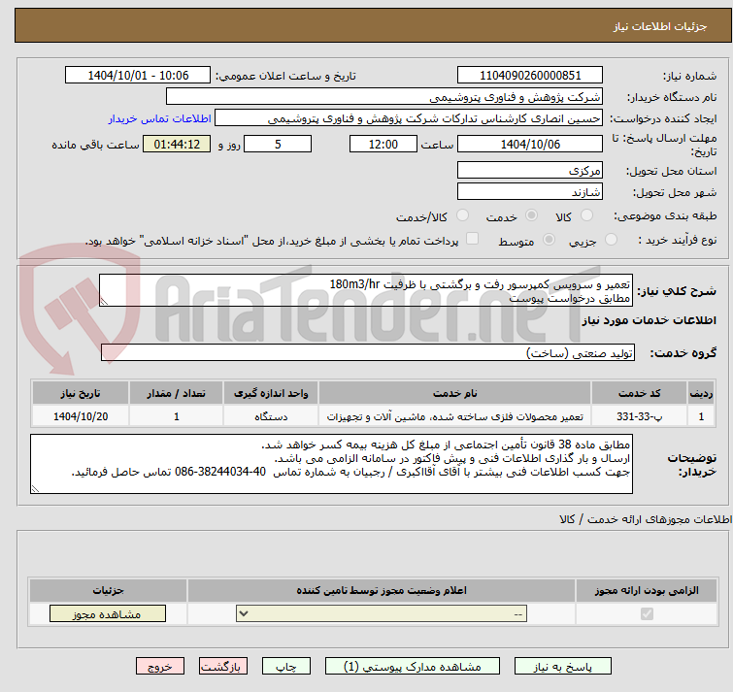The width and height of the screenshot is (733, 692).
Task: Click the توضیحات خریدار text area
Action: pos(331,464)
